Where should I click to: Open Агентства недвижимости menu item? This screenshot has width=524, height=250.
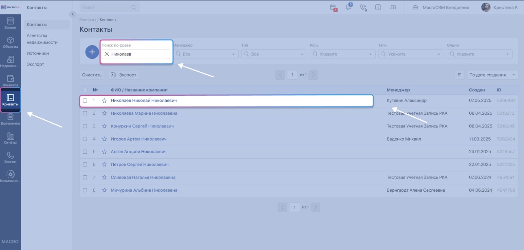tap(42, 39)
